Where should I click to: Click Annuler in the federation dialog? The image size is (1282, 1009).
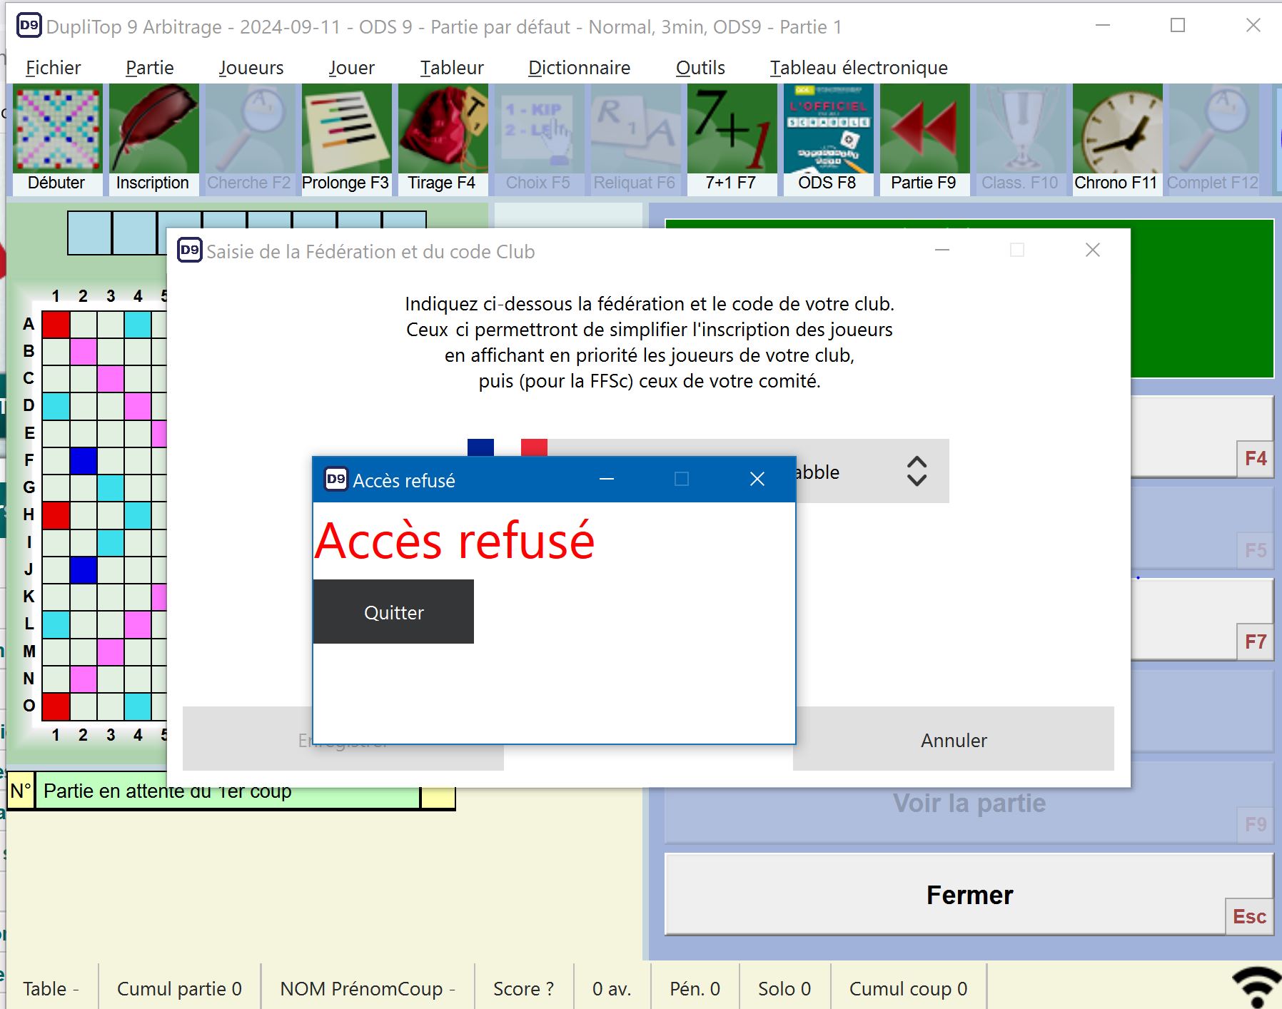tap(953, 740)
